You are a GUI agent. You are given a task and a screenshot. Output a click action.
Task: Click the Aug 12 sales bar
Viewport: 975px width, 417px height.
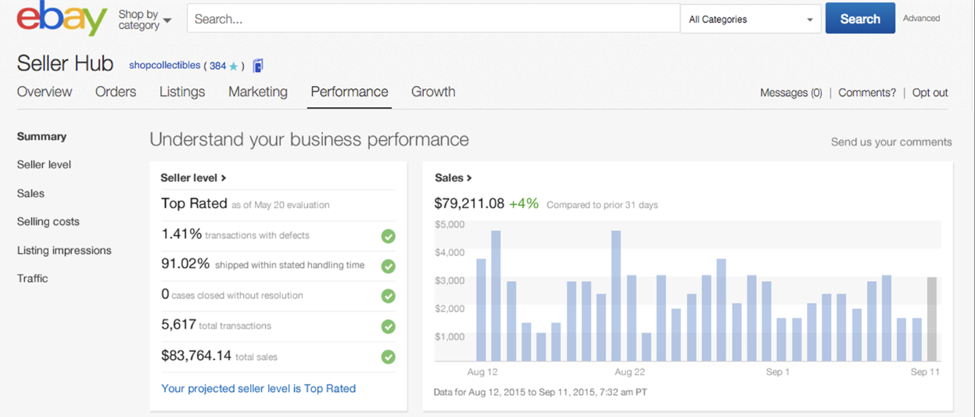[481, 310]
